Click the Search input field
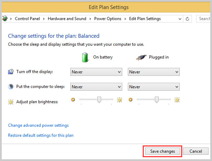The image size is (212, 161). [204, 19]
